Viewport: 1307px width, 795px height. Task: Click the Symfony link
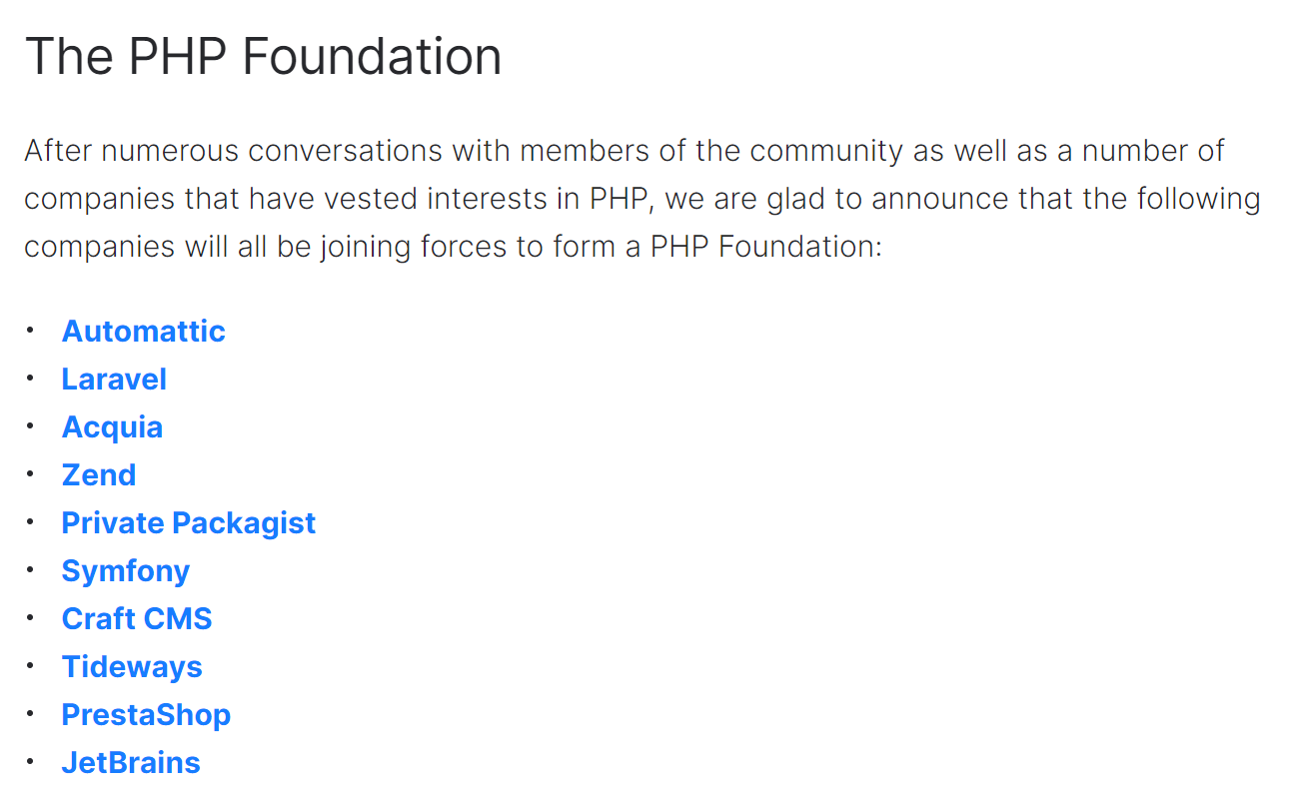(x=125, y=571)
